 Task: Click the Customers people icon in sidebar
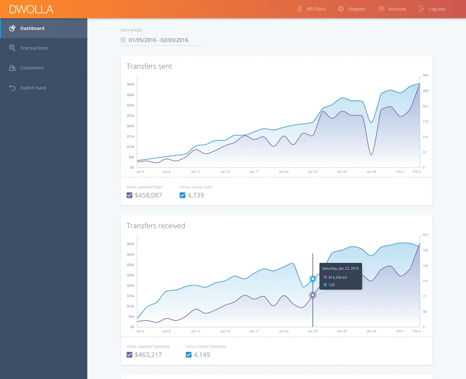click(x=11, y=67)
